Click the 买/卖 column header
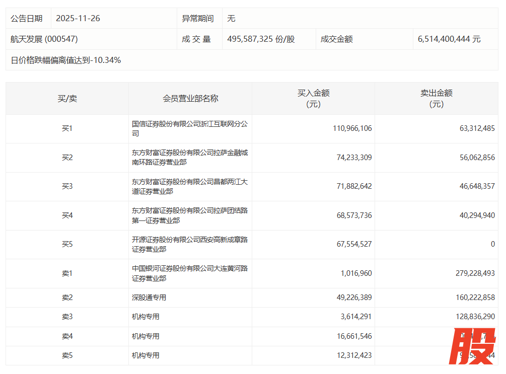 click(67, 98)
